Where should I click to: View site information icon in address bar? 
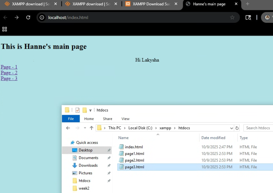42,17
